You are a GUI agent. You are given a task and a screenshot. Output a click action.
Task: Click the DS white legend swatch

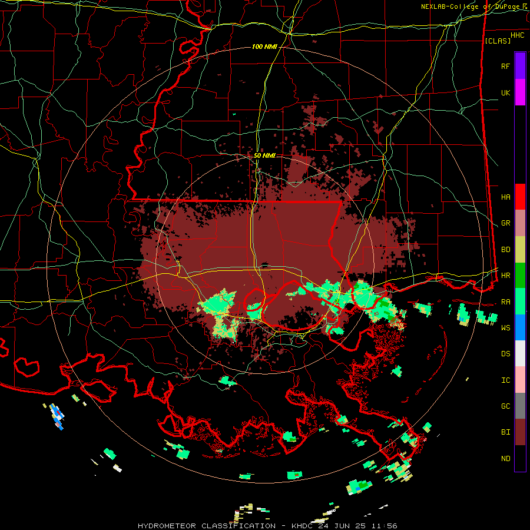click(x=520, y=353)
